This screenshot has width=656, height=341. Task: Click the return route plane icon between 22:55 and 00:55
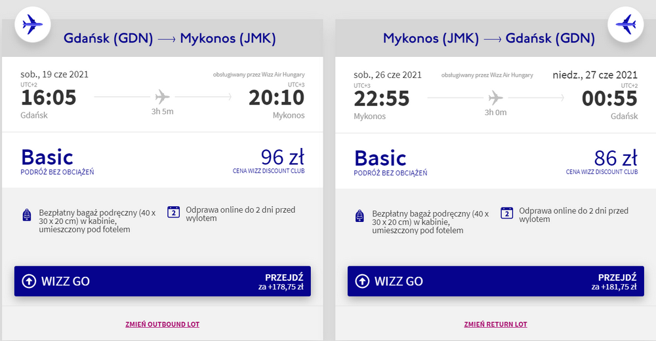coord(495,98)
